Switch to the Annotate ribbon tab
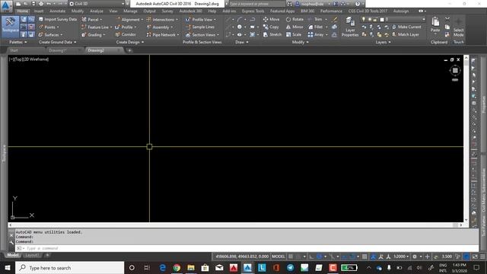This screenshot has width=487, height=274. [x=58, y=11]
